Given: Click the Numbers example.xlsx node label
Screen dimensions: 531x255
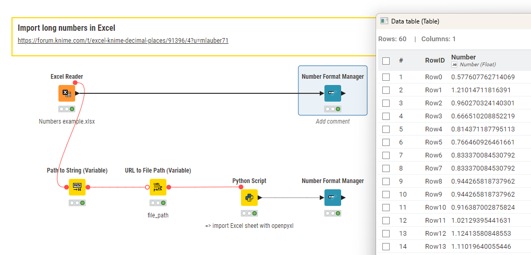Looking at the screenshot, I should pyautogui.click(x=66, y=122).
